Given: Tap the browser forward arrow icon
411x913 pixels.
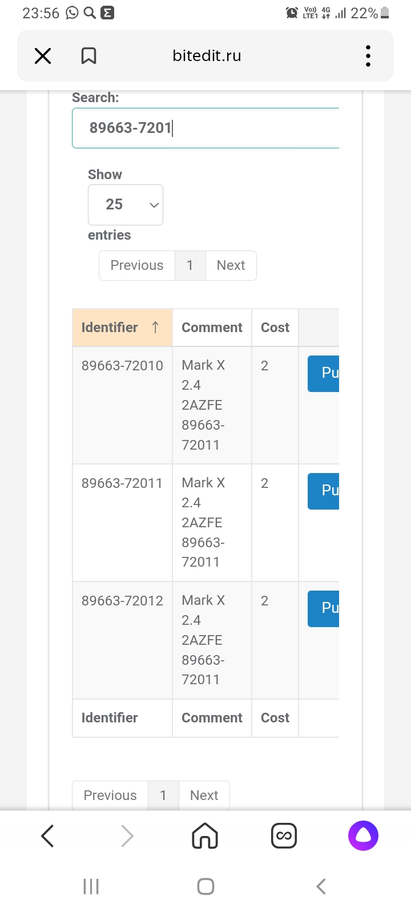Looking at the screenshot, I should (x=127, y=836).
